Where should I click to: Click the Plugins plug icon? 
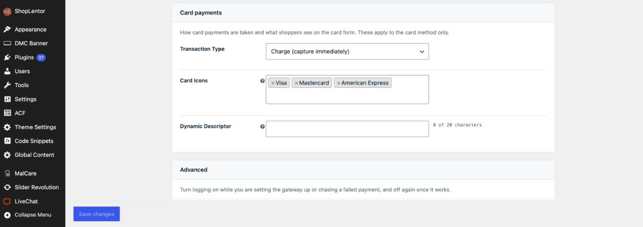pyautogui.click(x=7, y=57)
